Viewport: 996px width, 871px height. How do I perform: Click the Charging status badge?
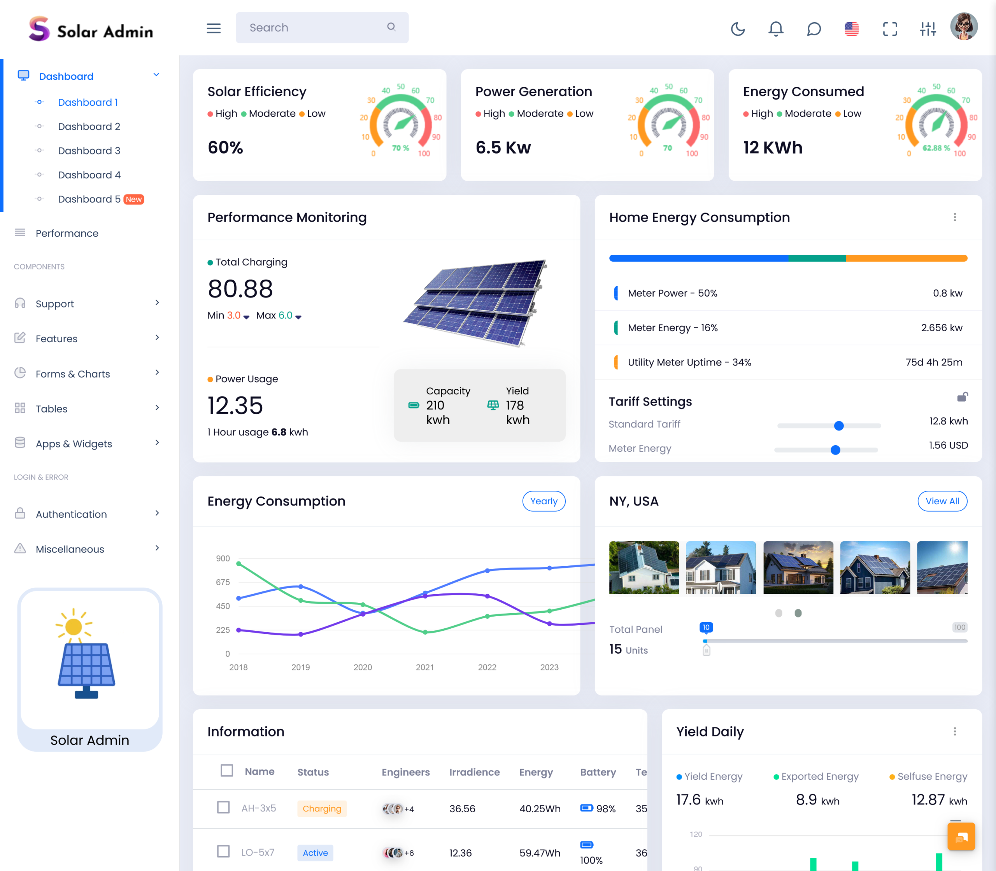coord(322,808)
